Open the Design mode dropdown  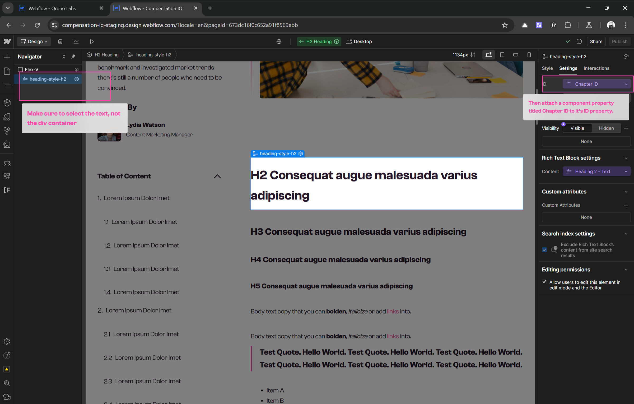tap(34, 41)
